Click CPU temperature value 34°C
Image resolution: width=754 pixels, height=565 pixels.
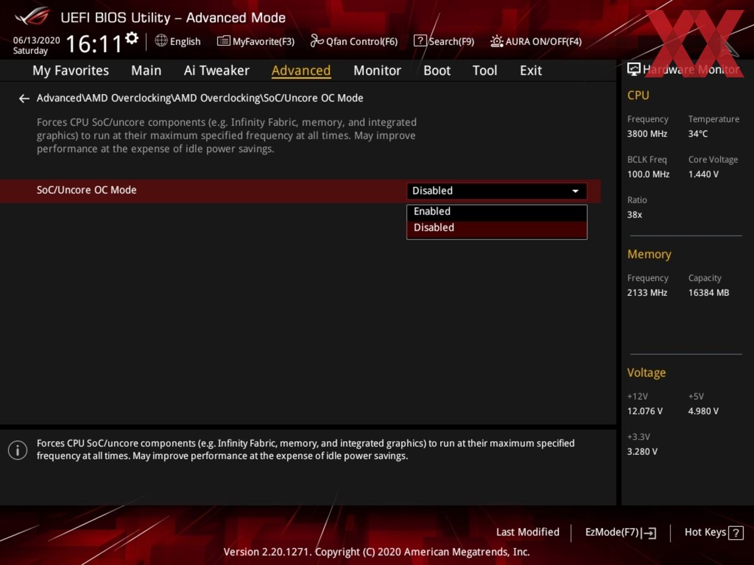pos(698,134)
